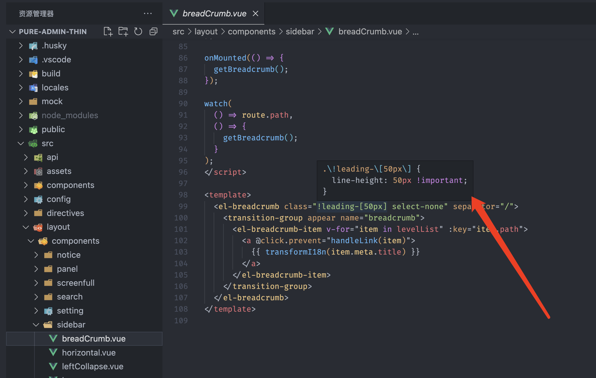This screenshot has height=378, width=596.
Task: Expand the build folder chevron
Action: click(21, 73)
